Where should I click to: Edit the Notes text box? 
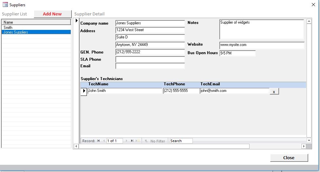point(262,29)
